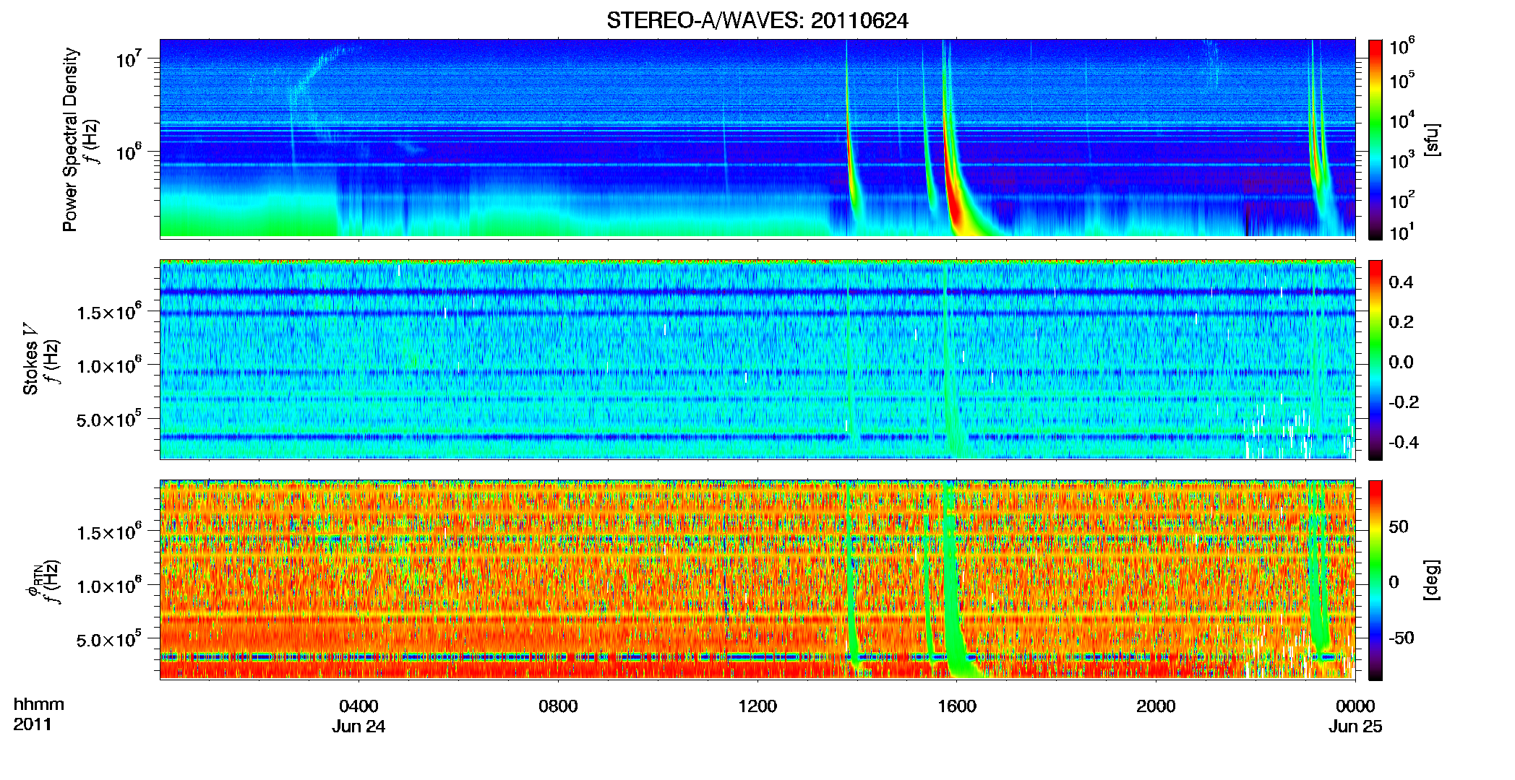Click the 0.0 value on Stokes color bar

tap(1401, 362)
